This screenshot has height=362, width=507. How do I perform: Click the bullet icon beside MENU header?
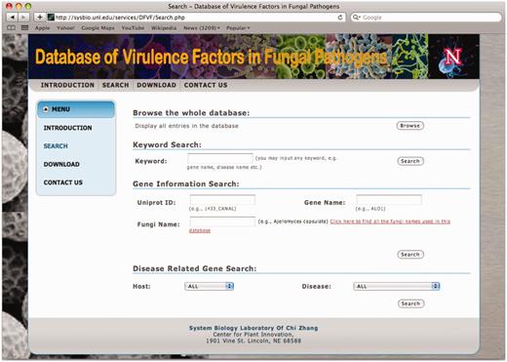[x=46, y=109]
